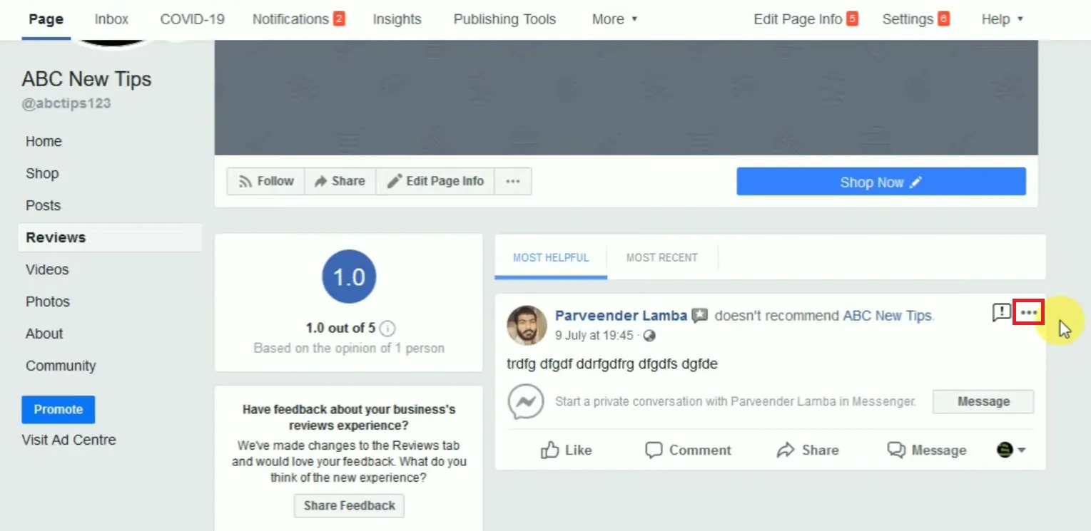
Task: Open Parveender Lamba's profile link
Action: coord(621,315)
